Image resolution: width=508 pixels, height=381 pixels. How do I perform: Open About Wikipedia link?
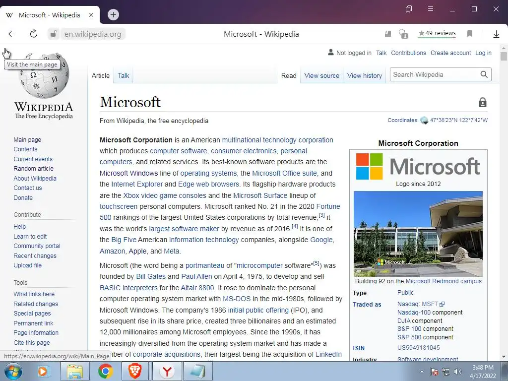tap(35, 178)
